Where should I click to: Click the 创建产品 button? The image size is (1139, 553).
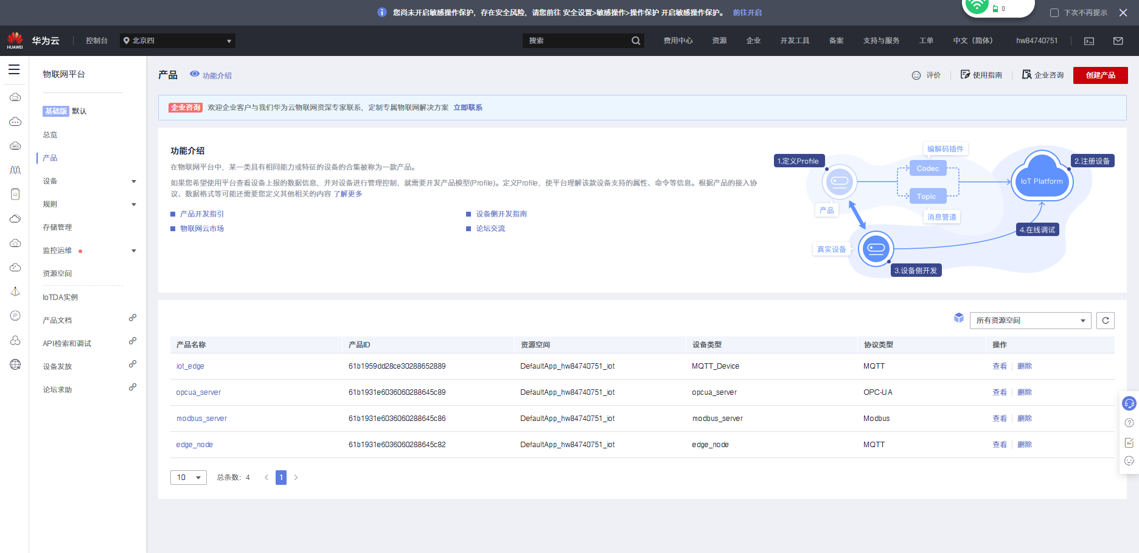[x=1101, y=75]
